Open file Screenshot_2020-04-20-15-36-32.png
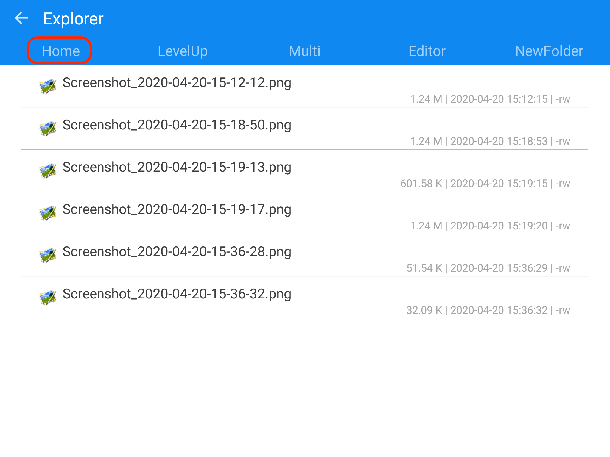The image size is (610, 457). click(x=177, y=294)
